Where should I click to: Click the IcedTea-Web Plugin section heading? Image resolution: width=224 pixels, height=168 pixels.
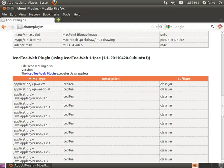81,58
